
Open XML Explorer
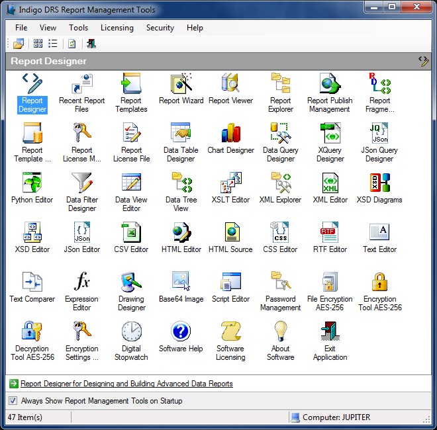[280, 189]
